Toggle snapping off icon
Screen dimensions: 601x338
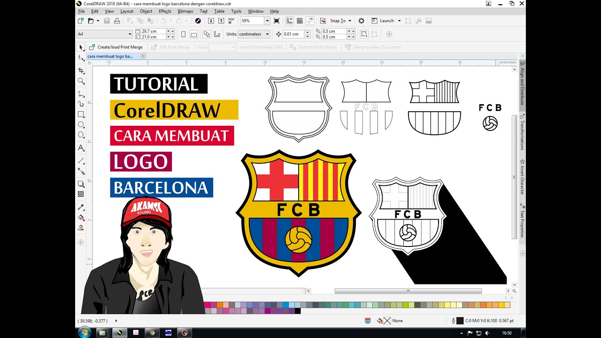point(323,21)
